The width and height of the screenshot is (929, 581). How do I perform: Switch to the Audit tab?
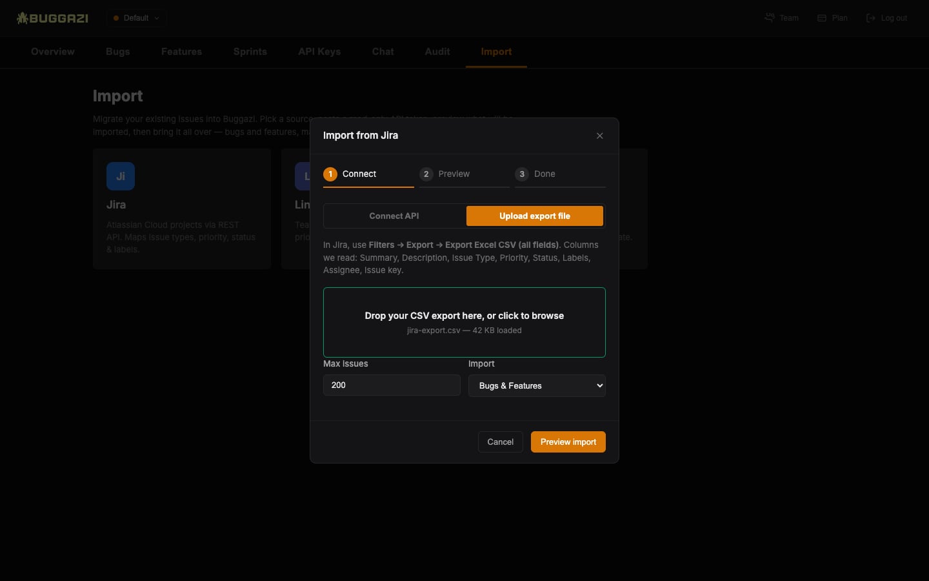[x=437, y=52]
